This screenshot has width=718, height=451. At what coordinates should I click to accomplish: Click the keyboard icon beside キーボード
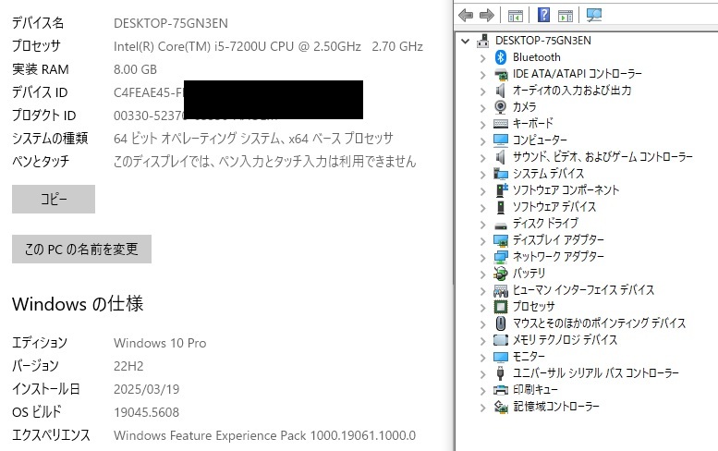tap(501, 124)
